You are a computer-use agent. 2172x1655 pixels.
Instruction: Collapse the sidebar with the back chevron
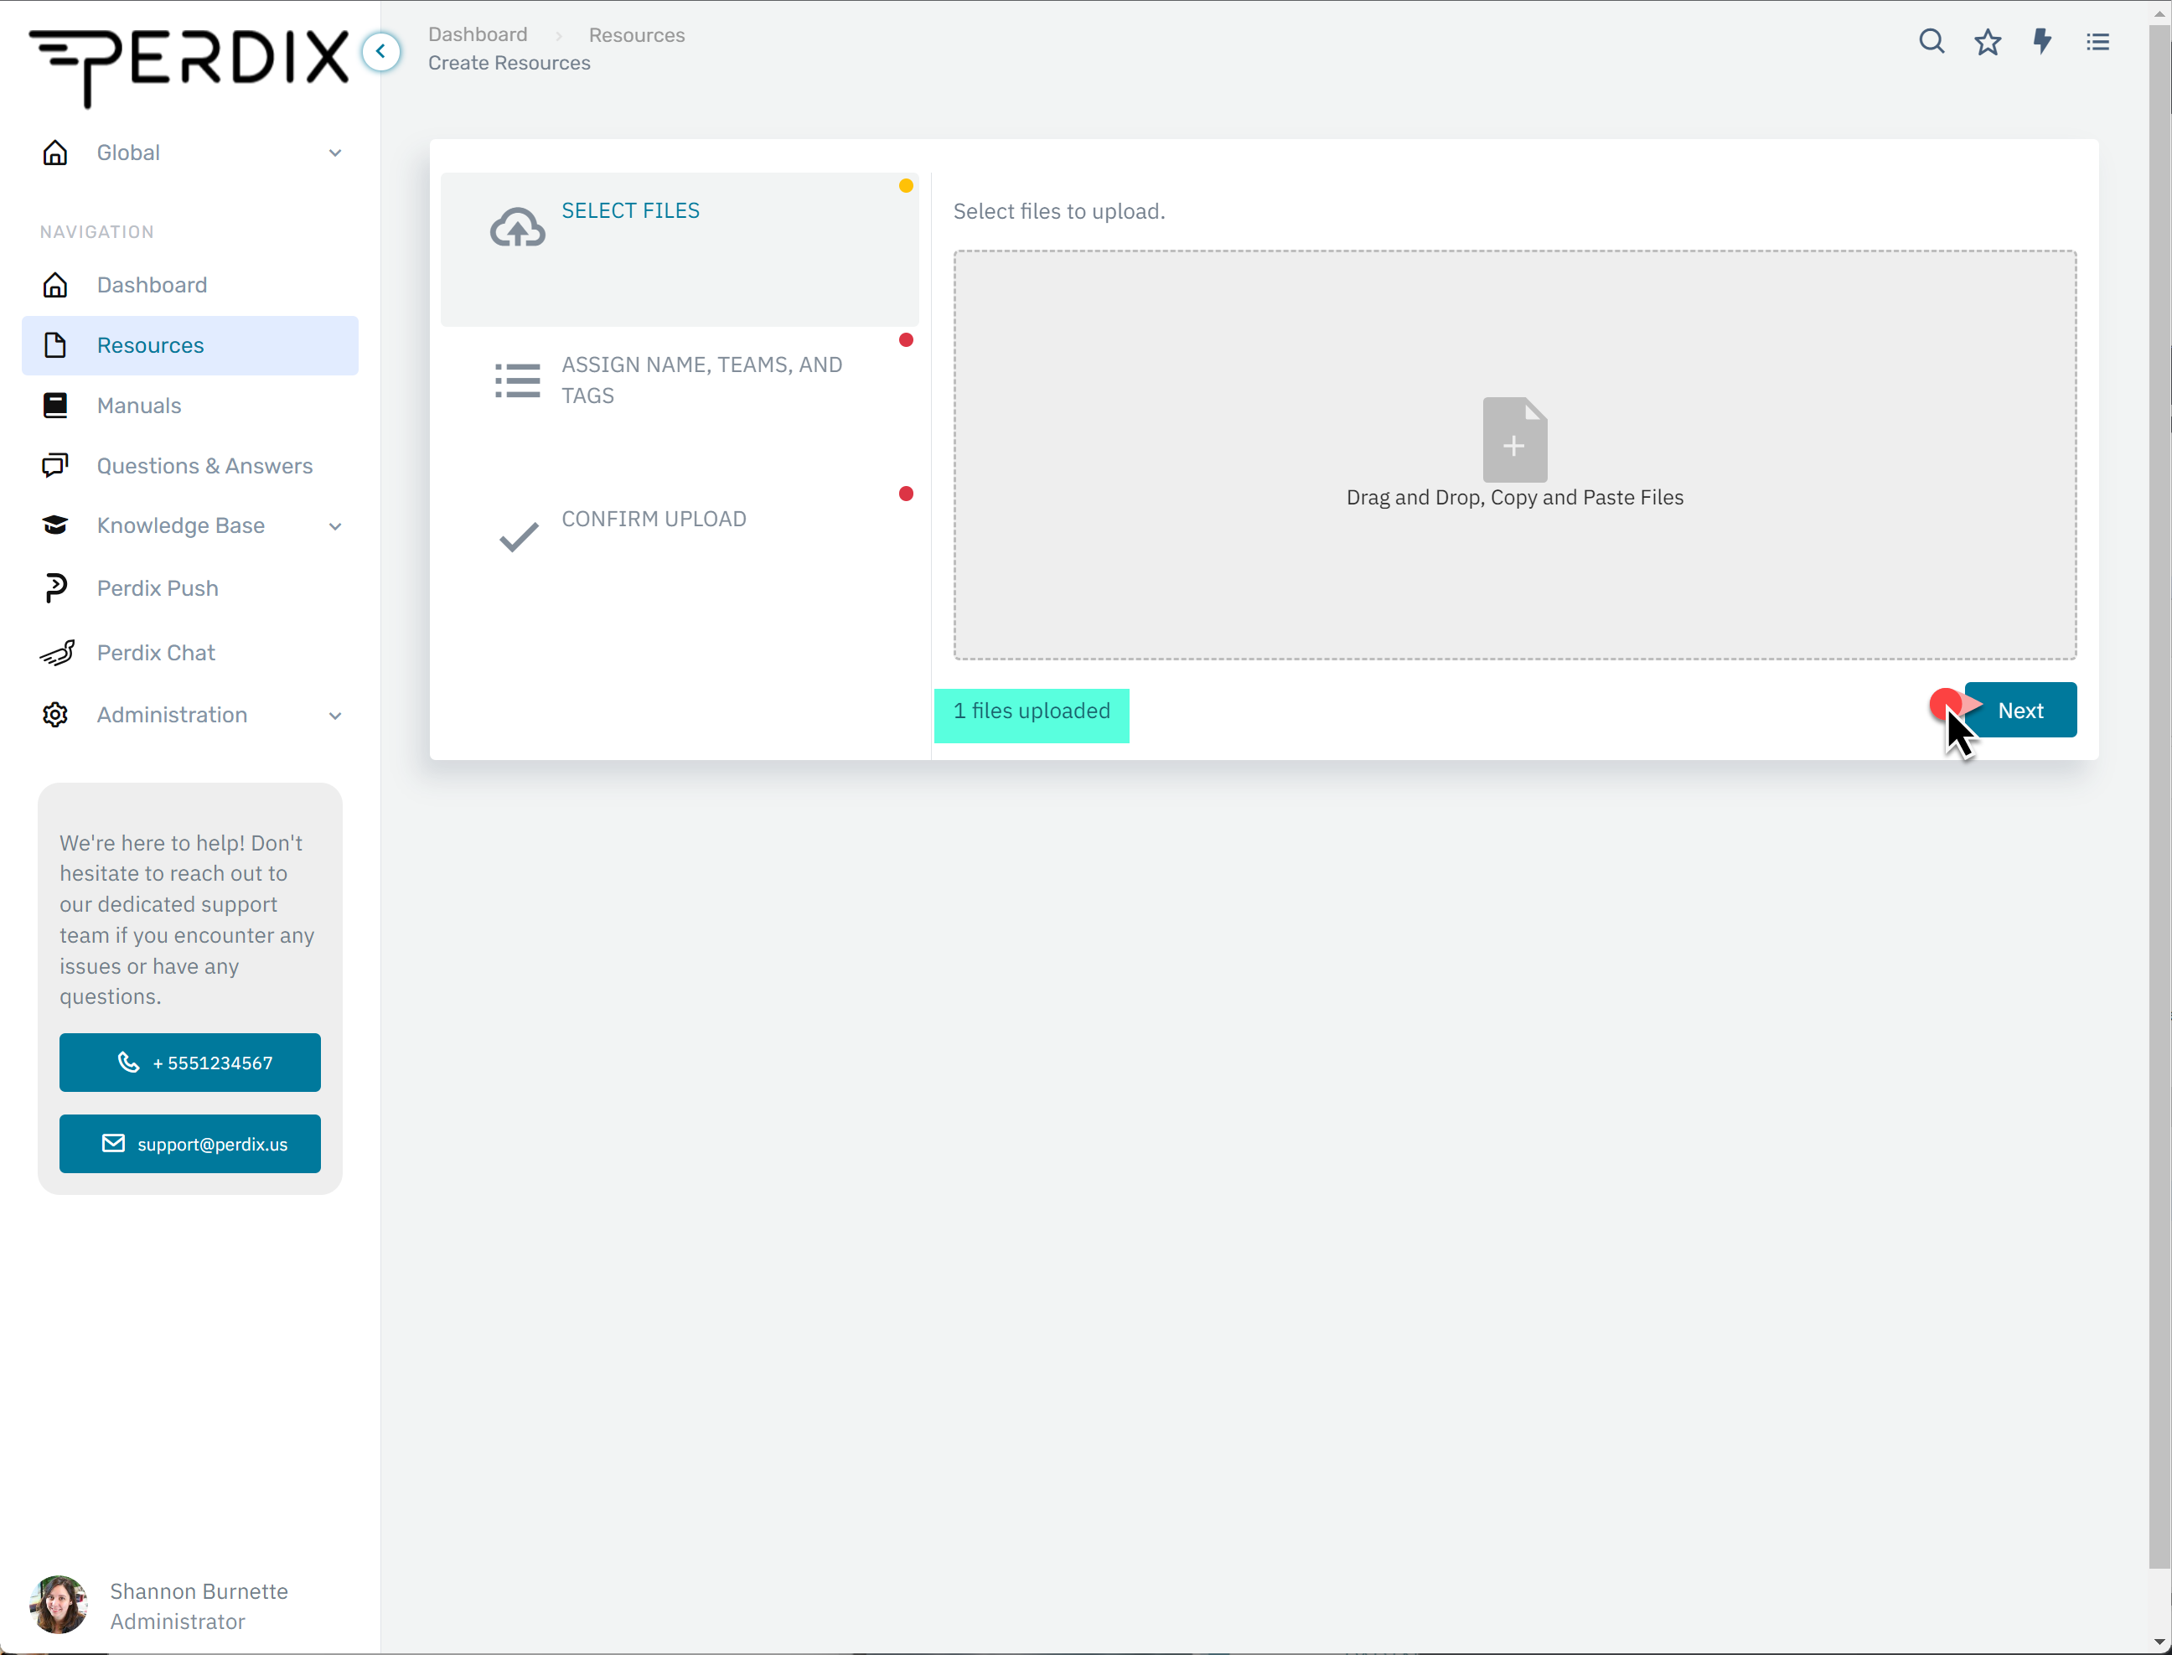380,51
